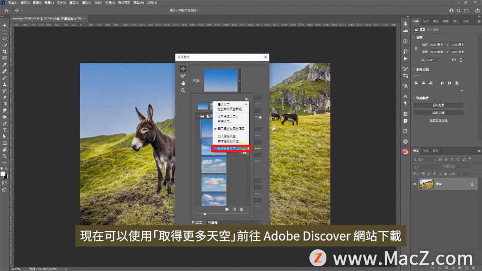
Task: Click sky thumbnail size slider handle
Action: coord(205,214)
